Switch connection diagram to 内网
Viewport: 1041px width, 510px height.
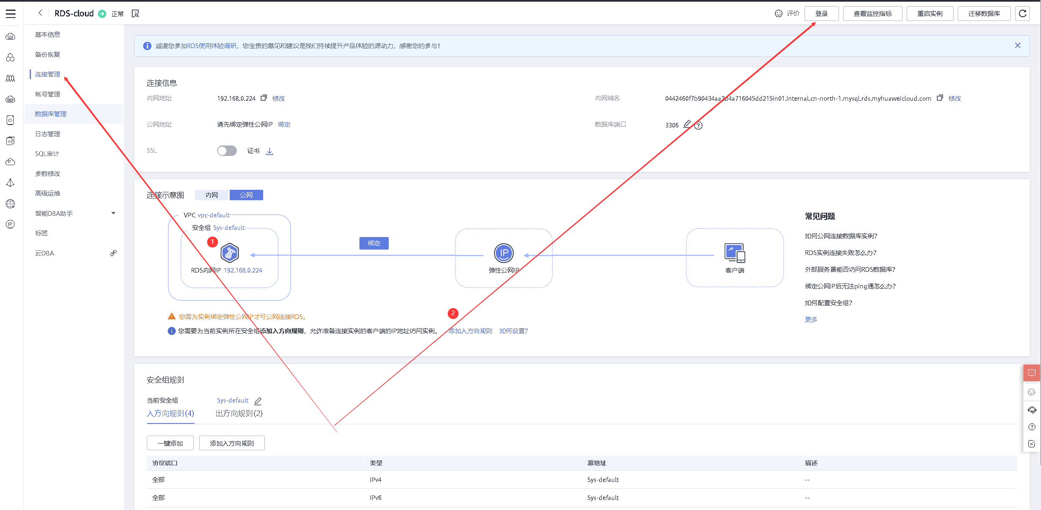[212, 195]
